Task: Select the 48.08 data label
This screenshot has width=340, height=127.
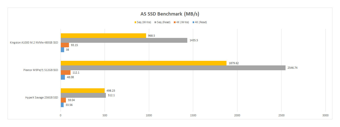Action: [x=70, y=77]
